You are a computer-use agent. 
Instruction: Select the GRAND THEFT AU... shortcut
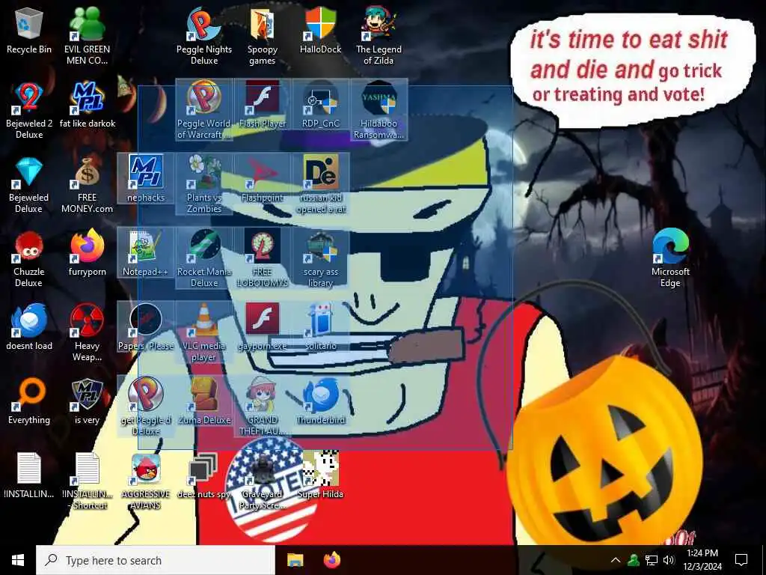(x=263, y=408)
